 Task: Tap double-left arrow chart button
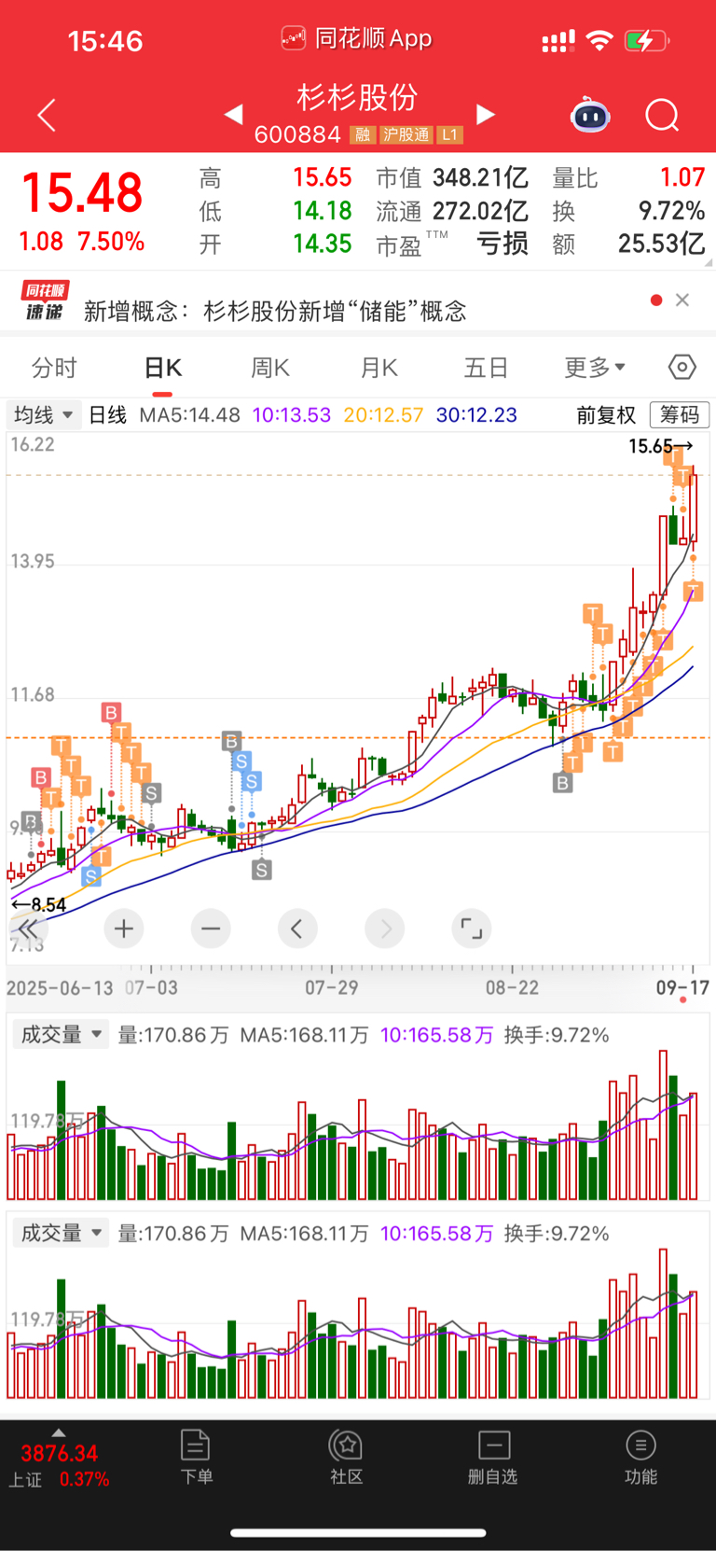click(28, 929)
